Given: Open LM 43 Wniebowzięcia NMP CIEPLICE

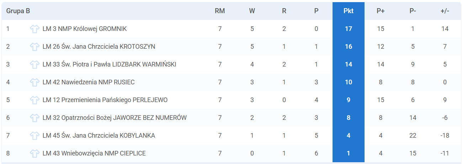Looking at the screenshot, I should click(x=94, y=153).
